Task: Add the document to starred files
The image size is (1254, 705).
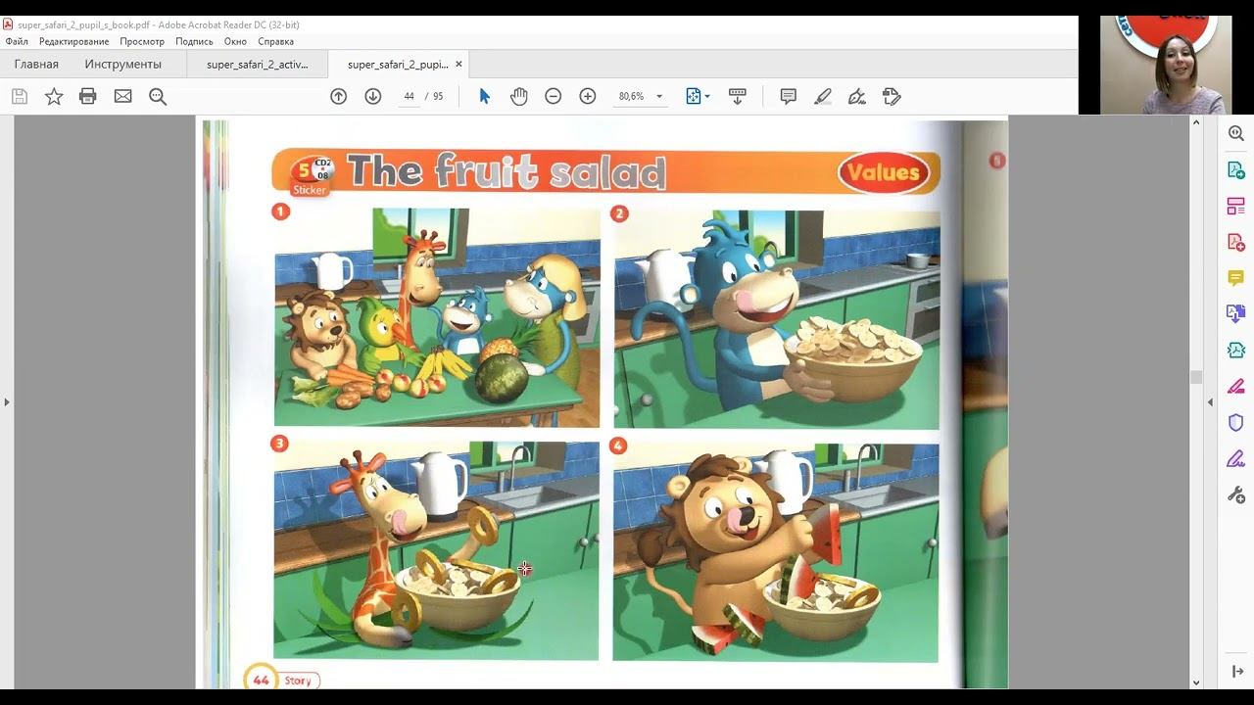Action: pyautogui.click(x=54, y=96)
